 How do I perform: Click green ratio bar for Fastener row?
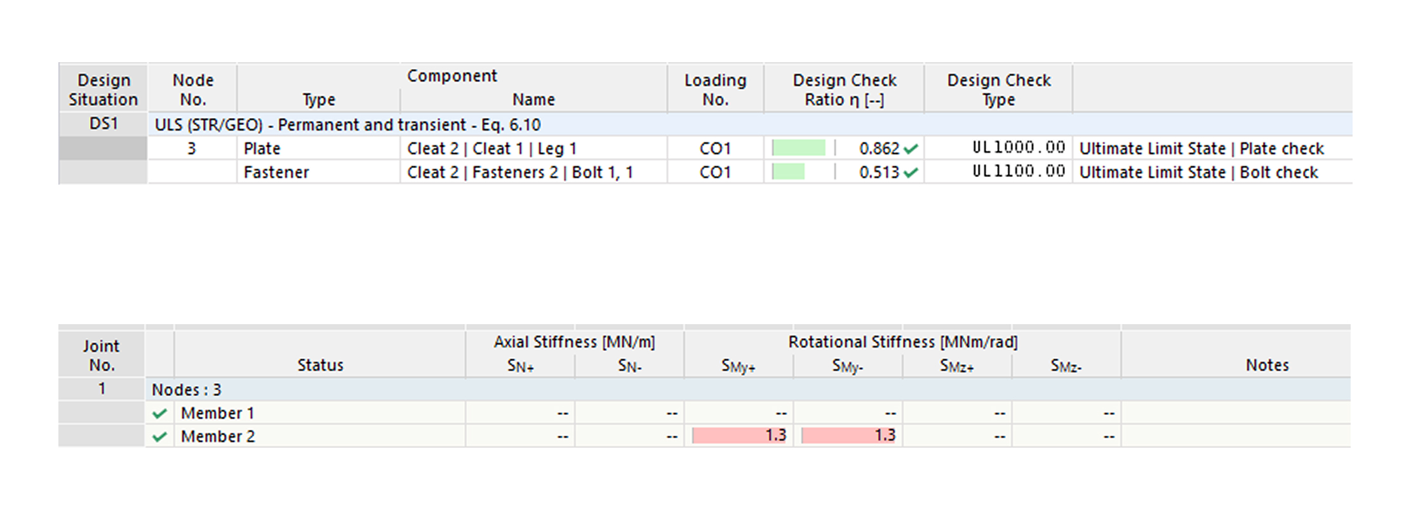click(x=788, y=172)
